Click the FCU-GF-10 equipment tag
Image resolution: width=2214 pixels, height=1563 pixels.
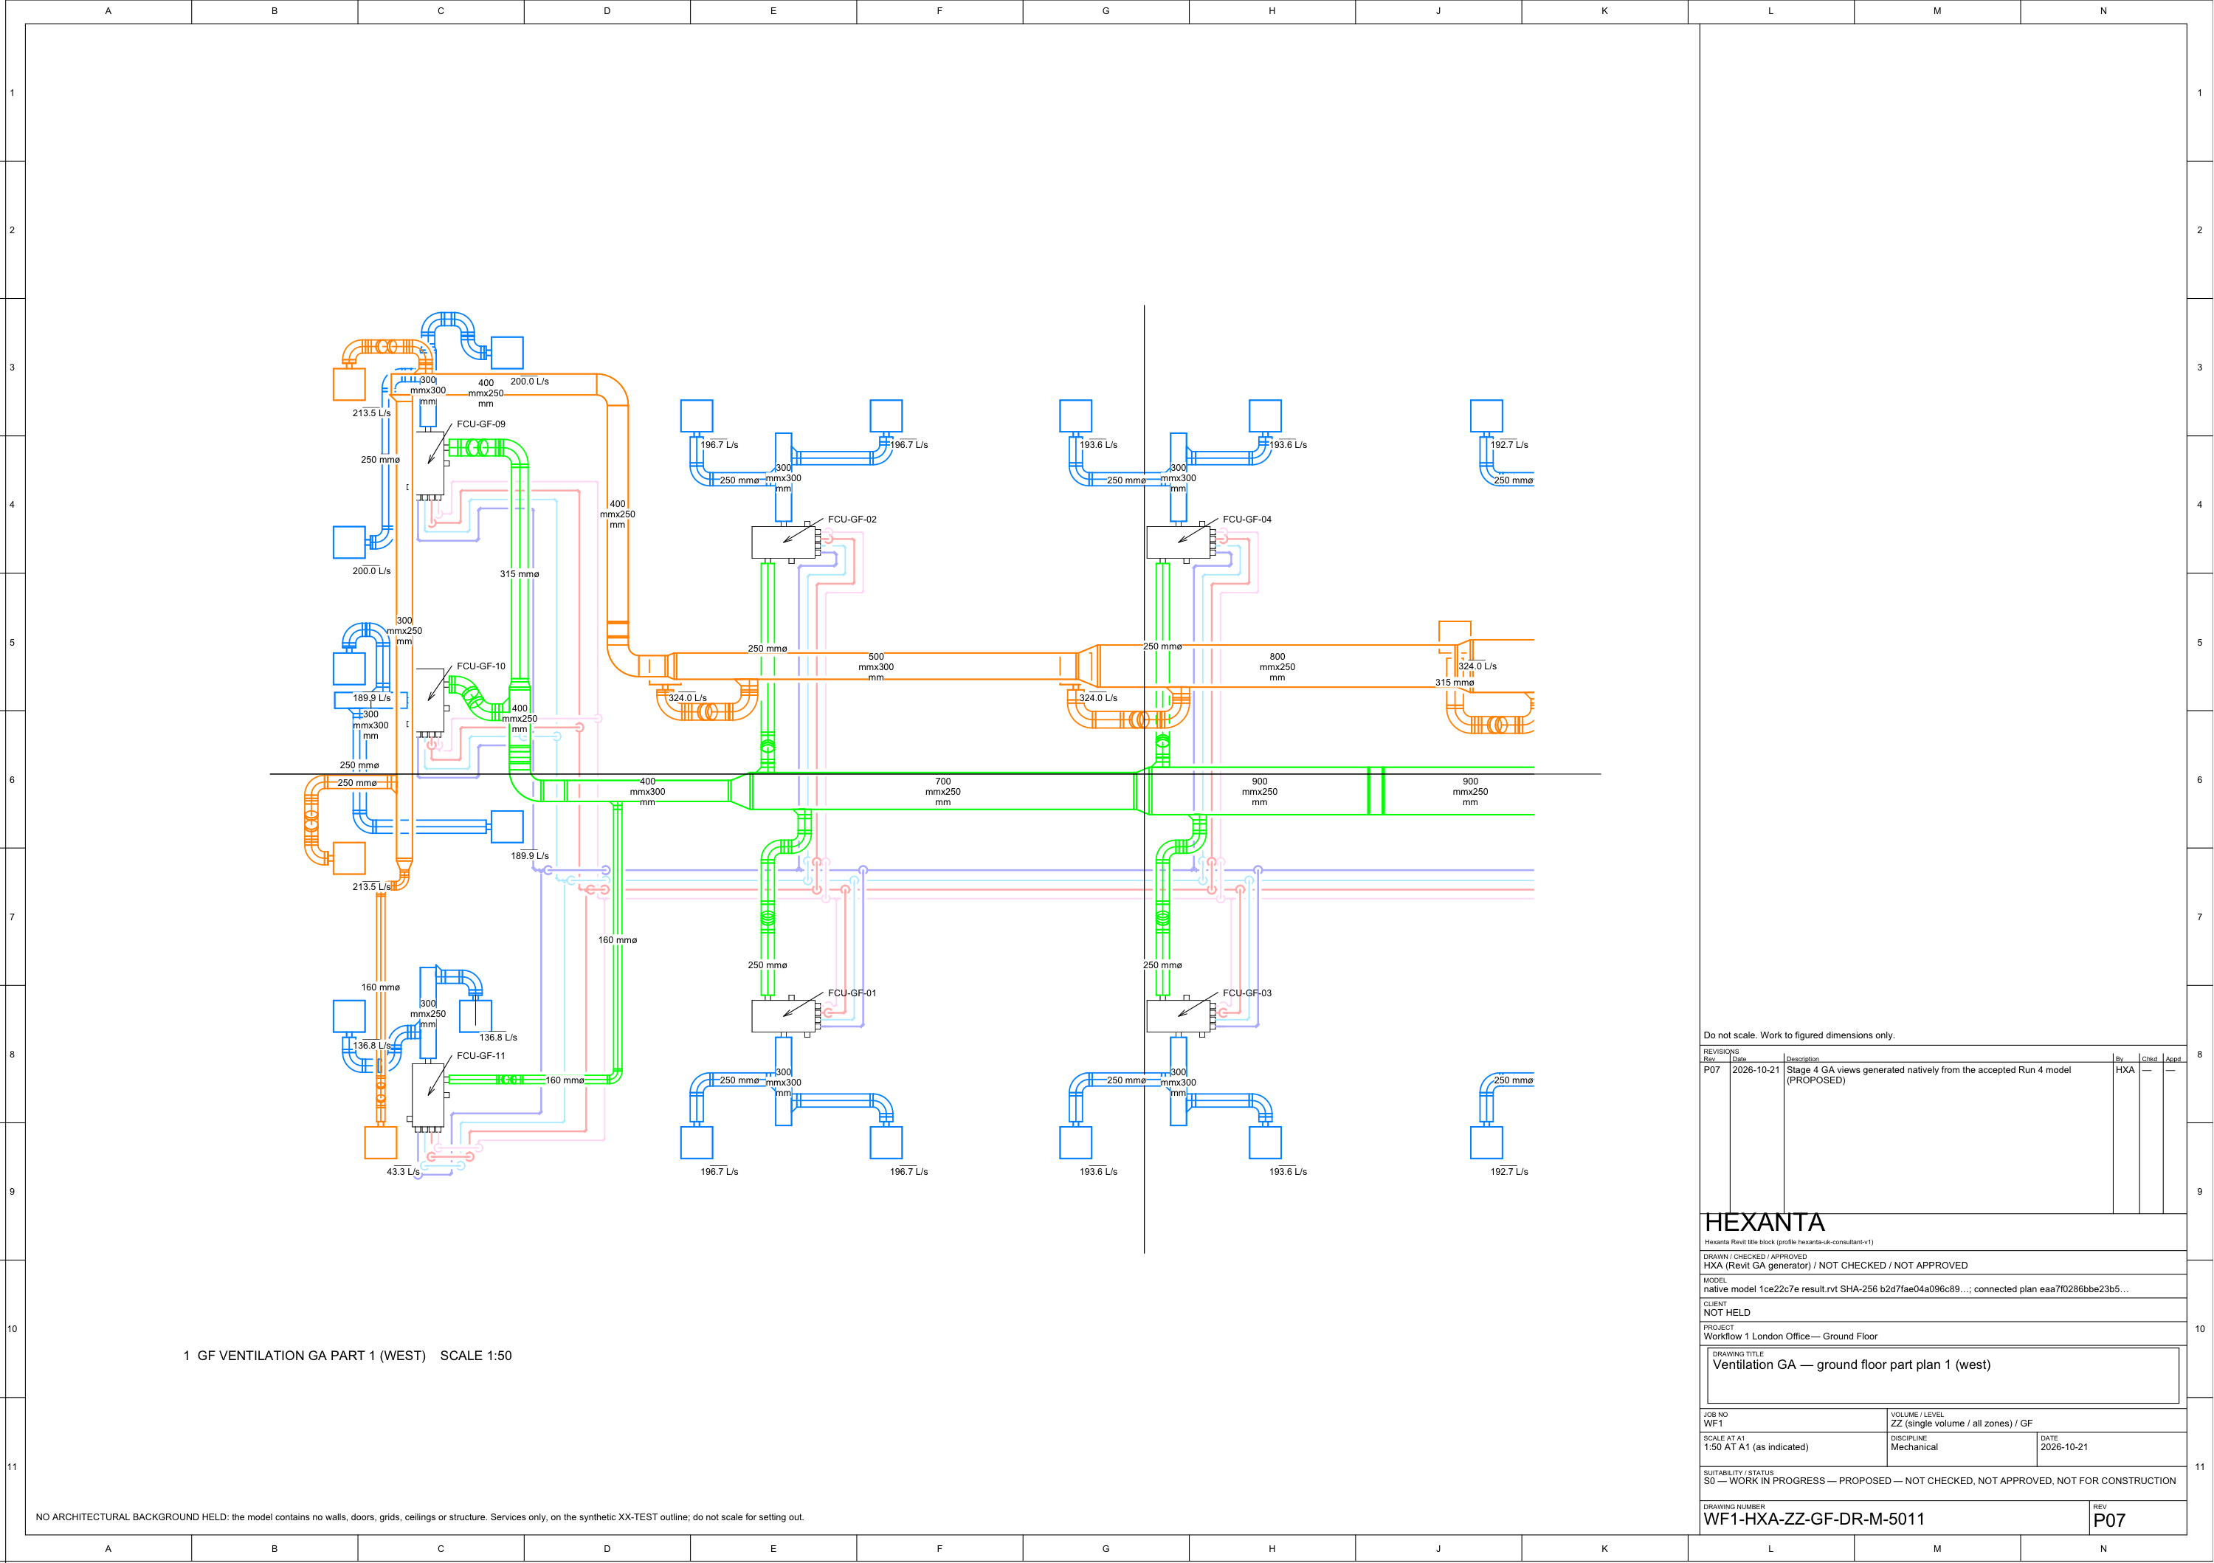click(x=480, y=666)
